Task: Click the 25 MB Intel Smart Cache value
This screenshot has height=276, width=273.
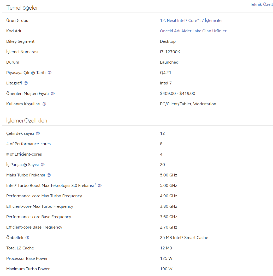Action: (x=184, y=238)
